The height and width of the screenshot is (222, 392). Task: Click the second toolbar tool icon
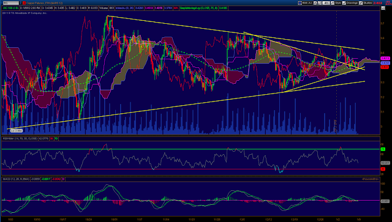tap(320, 3)
